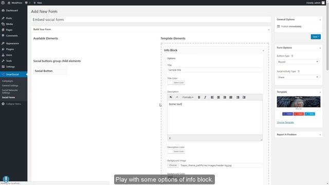Redo in description editor
This screenshot has height=185, width=329.
(x=177, y=97)
